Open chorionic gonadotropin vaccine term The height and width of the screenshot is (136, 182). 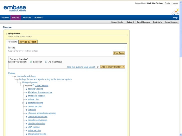pos(42,113)
